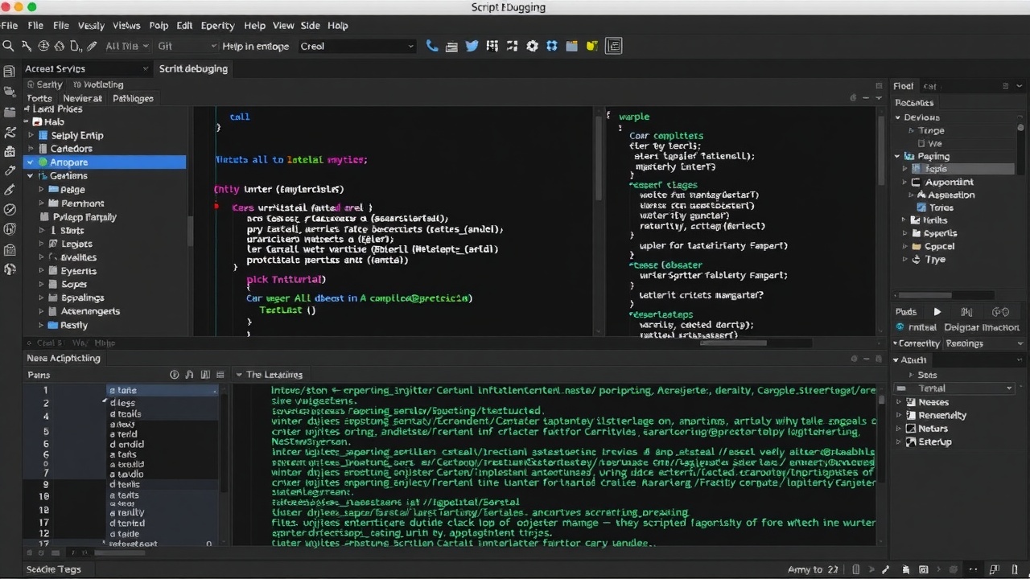
Task: Click the calendar-style icon right of phone icon
Action: pyautogui.click(x=452, y=47)
